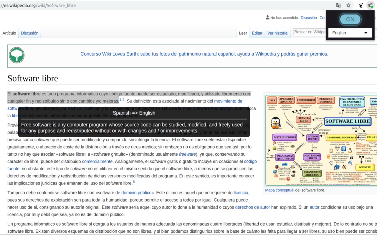The image size is (377, 235).
Task: Bookmark this page with the star icon
Action: [348, 5]
